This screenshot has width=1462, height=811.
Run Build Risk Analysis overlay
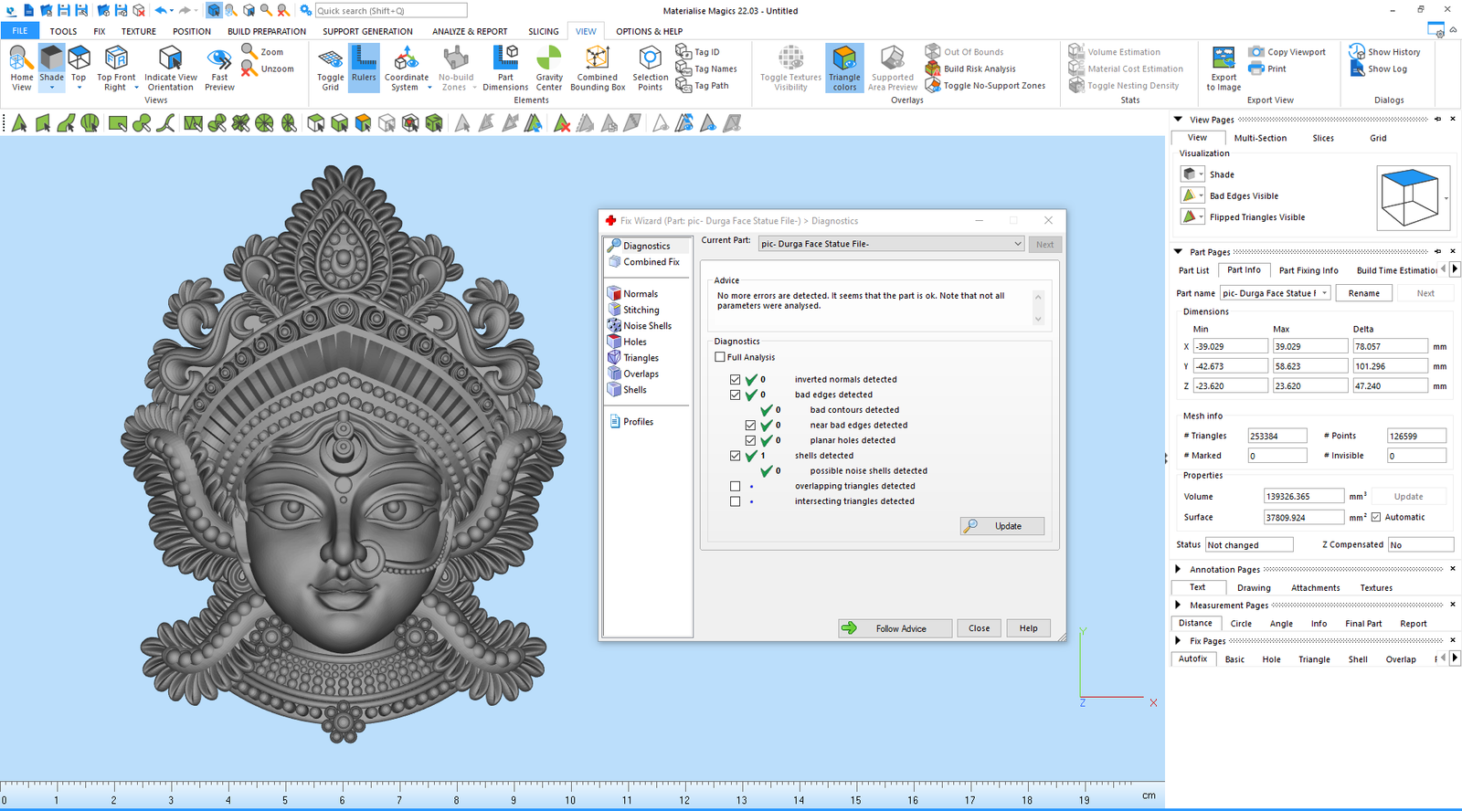pyautogui.click(x=933, y=68)
